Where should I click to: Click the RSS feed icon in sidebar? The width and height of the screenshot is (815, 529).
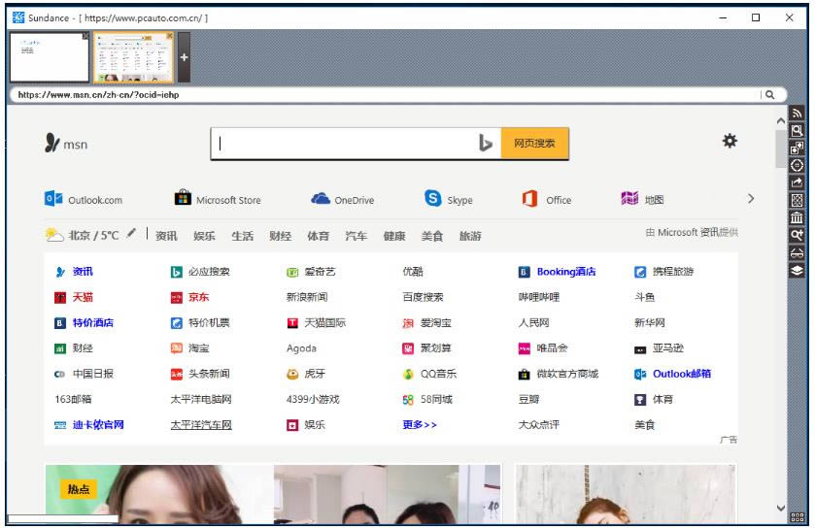798,113
